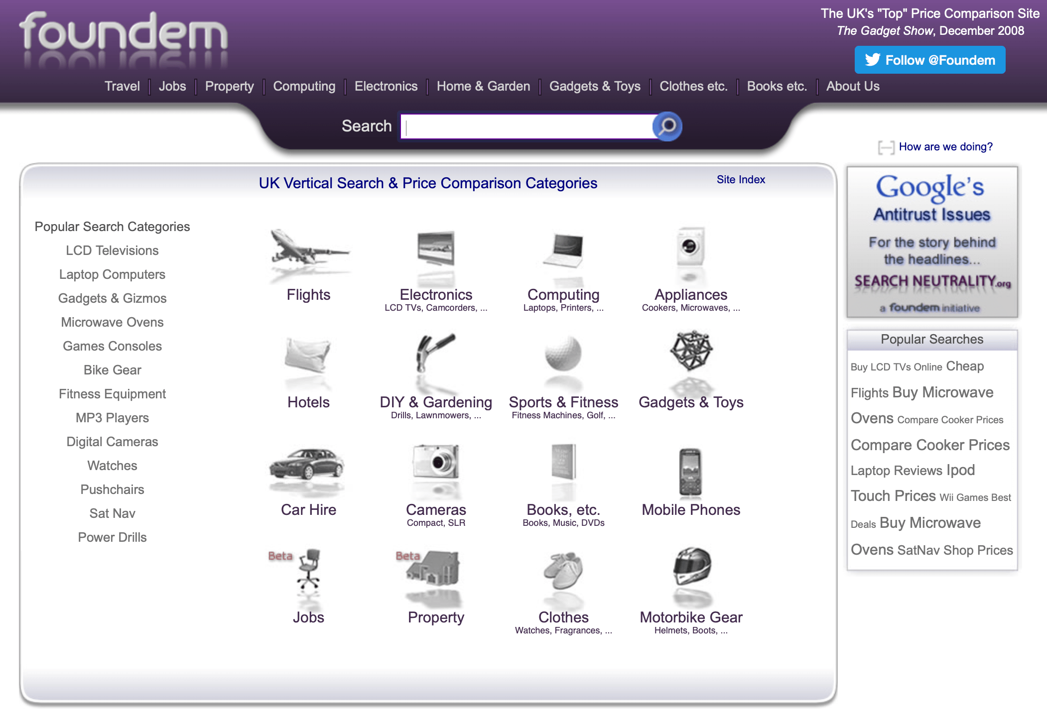This screenshot has width=1047, height=728.
Task: Open Electronics in the top navigation bar
Action: 386,86
